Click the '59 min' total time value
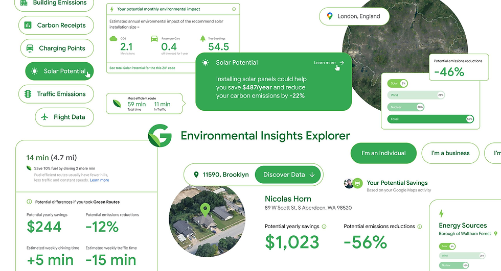 click(x=136, y=104)
